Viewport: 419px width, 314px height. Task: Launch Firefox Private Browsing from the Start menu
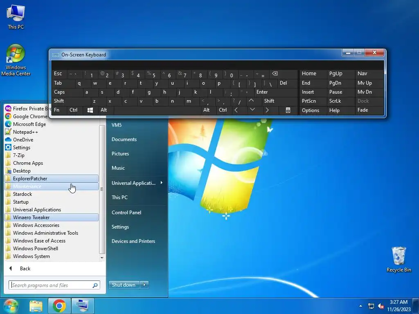click(28, 108)
